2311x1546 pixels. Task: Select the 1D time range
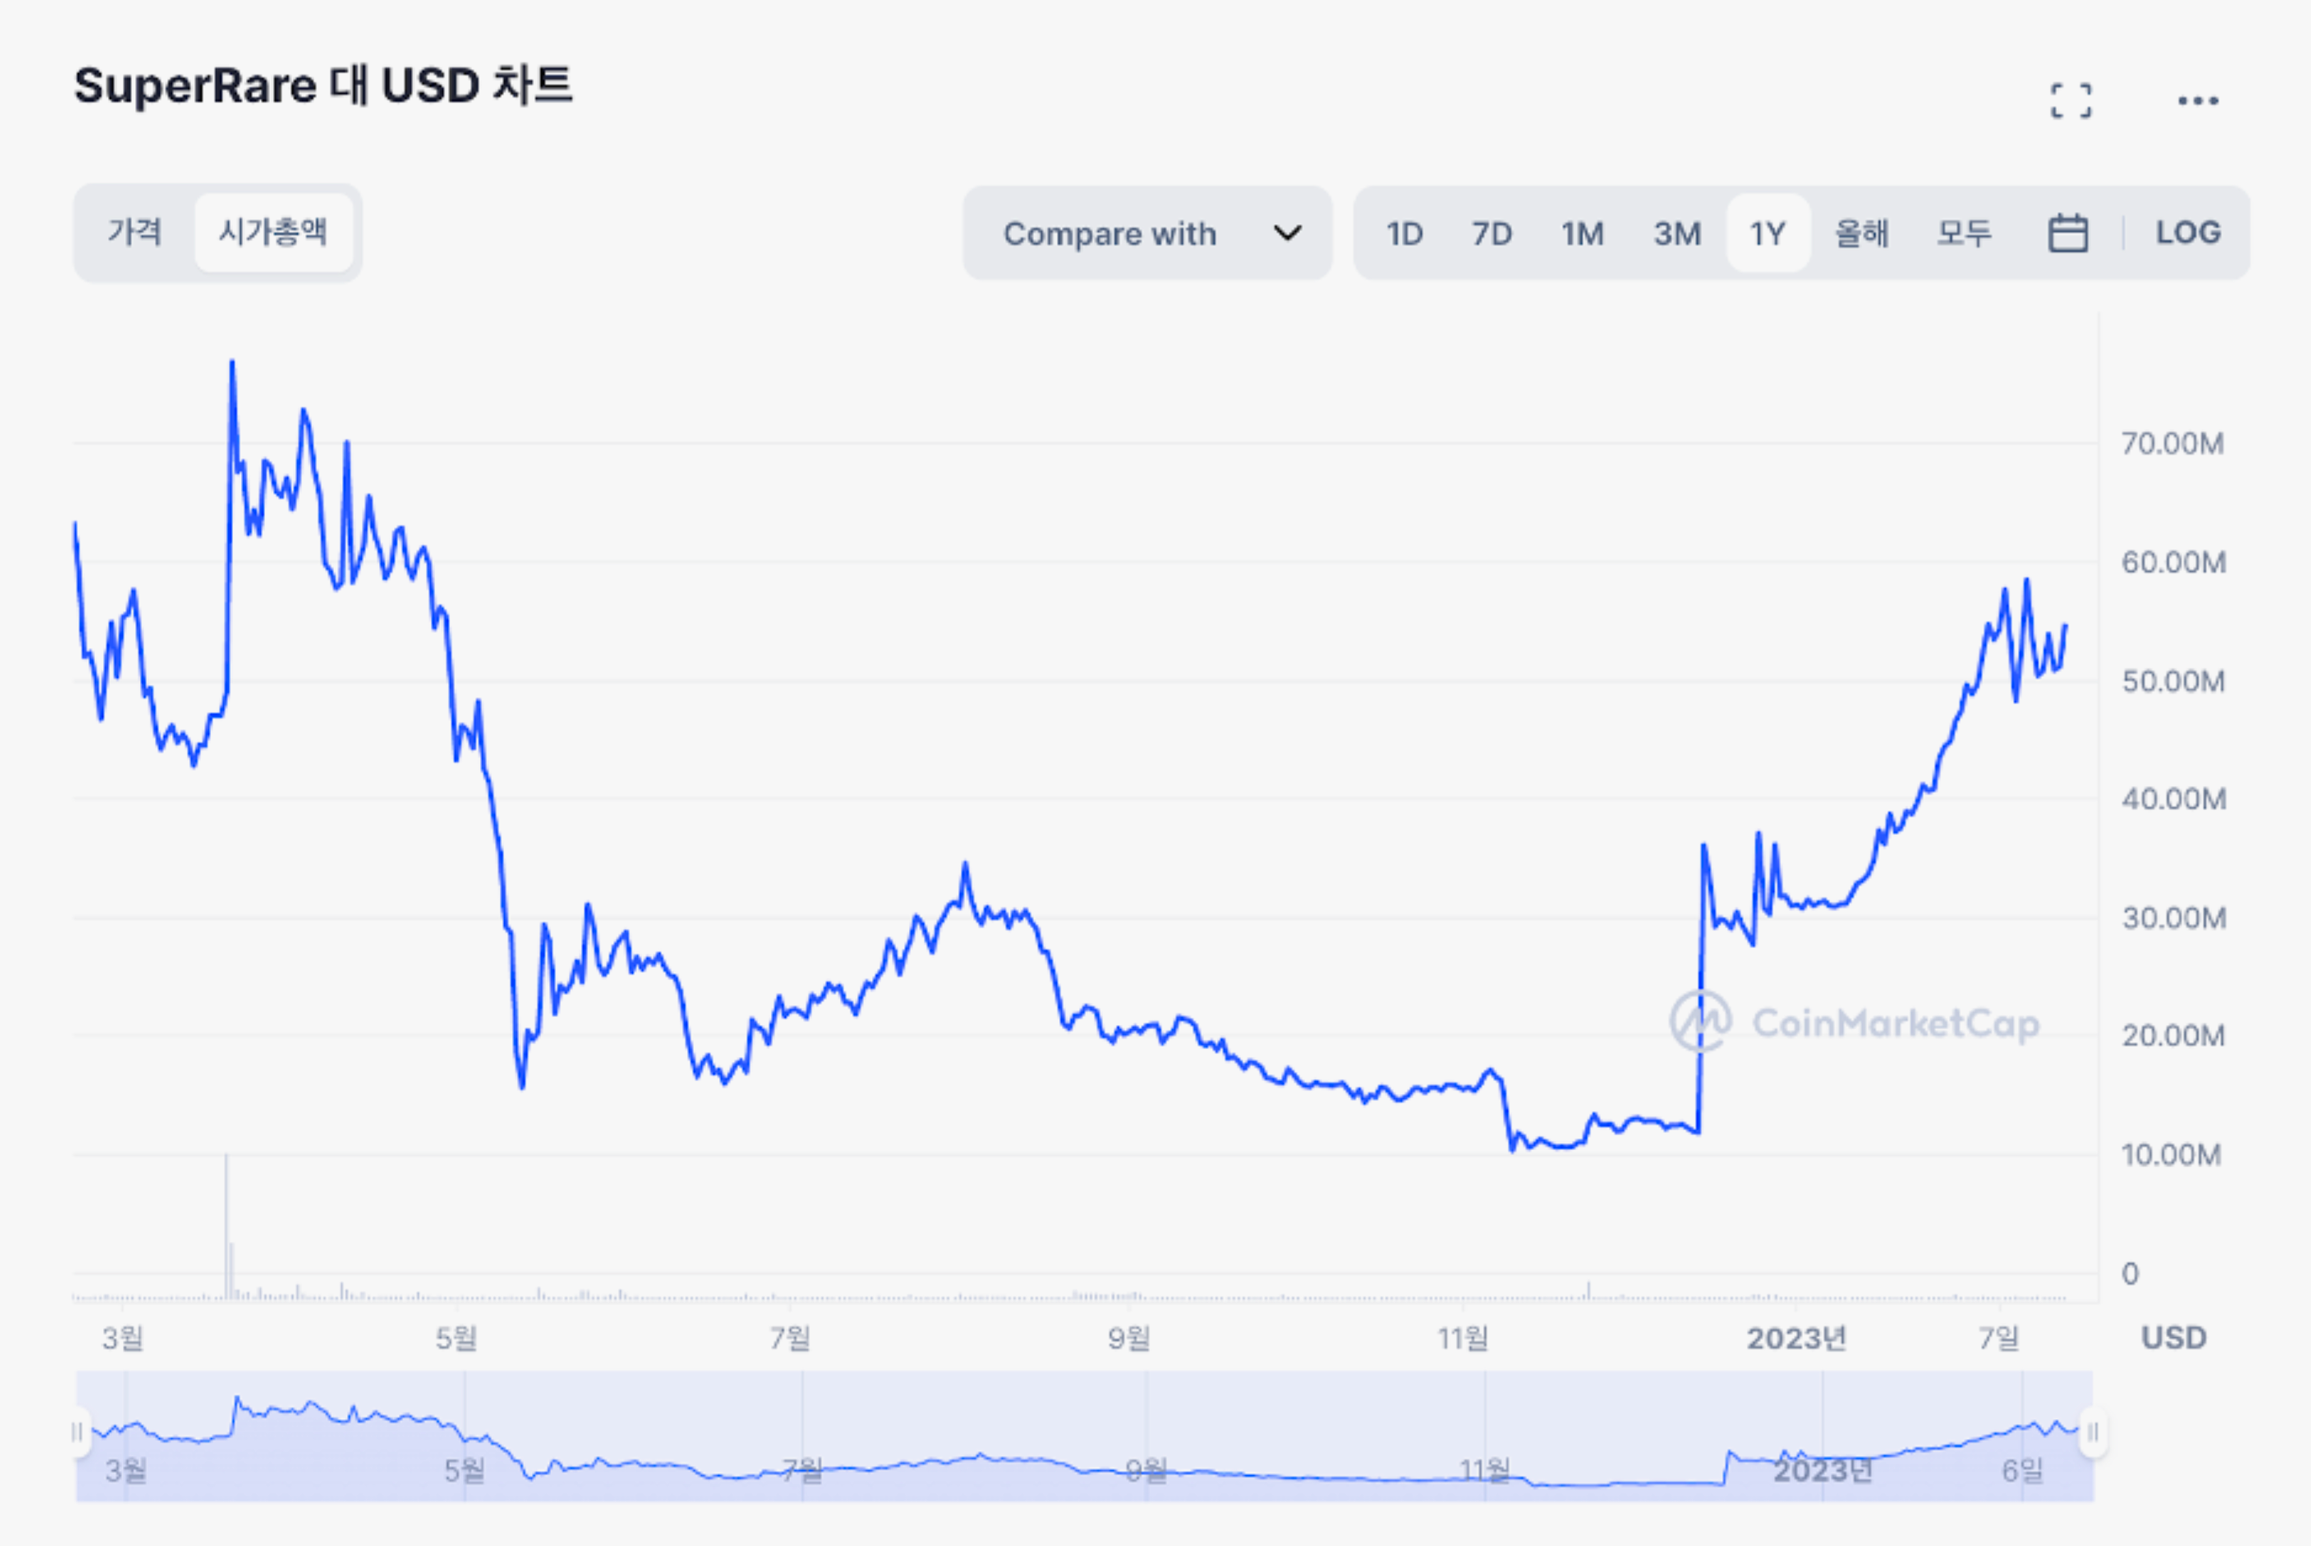(x=1404, y=234)
